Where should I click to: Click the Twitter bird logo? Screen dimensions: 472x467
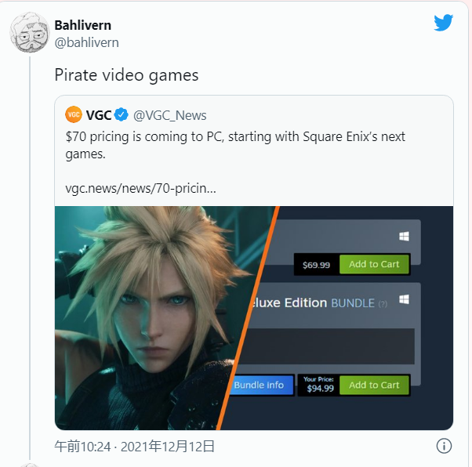pyautogui.click(x=444, y=22)
